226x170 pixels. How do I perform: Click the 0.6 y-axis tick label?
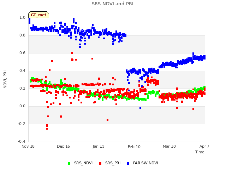(x=22, y=53)
